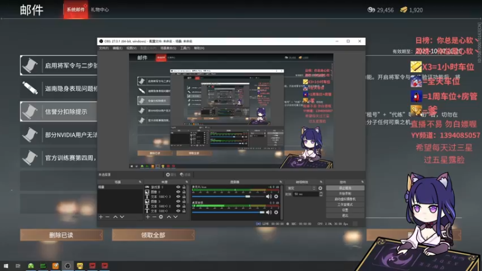Click the 桌面音频 volume slider handle
The image size is (482, 271).
tap(262, 212)
